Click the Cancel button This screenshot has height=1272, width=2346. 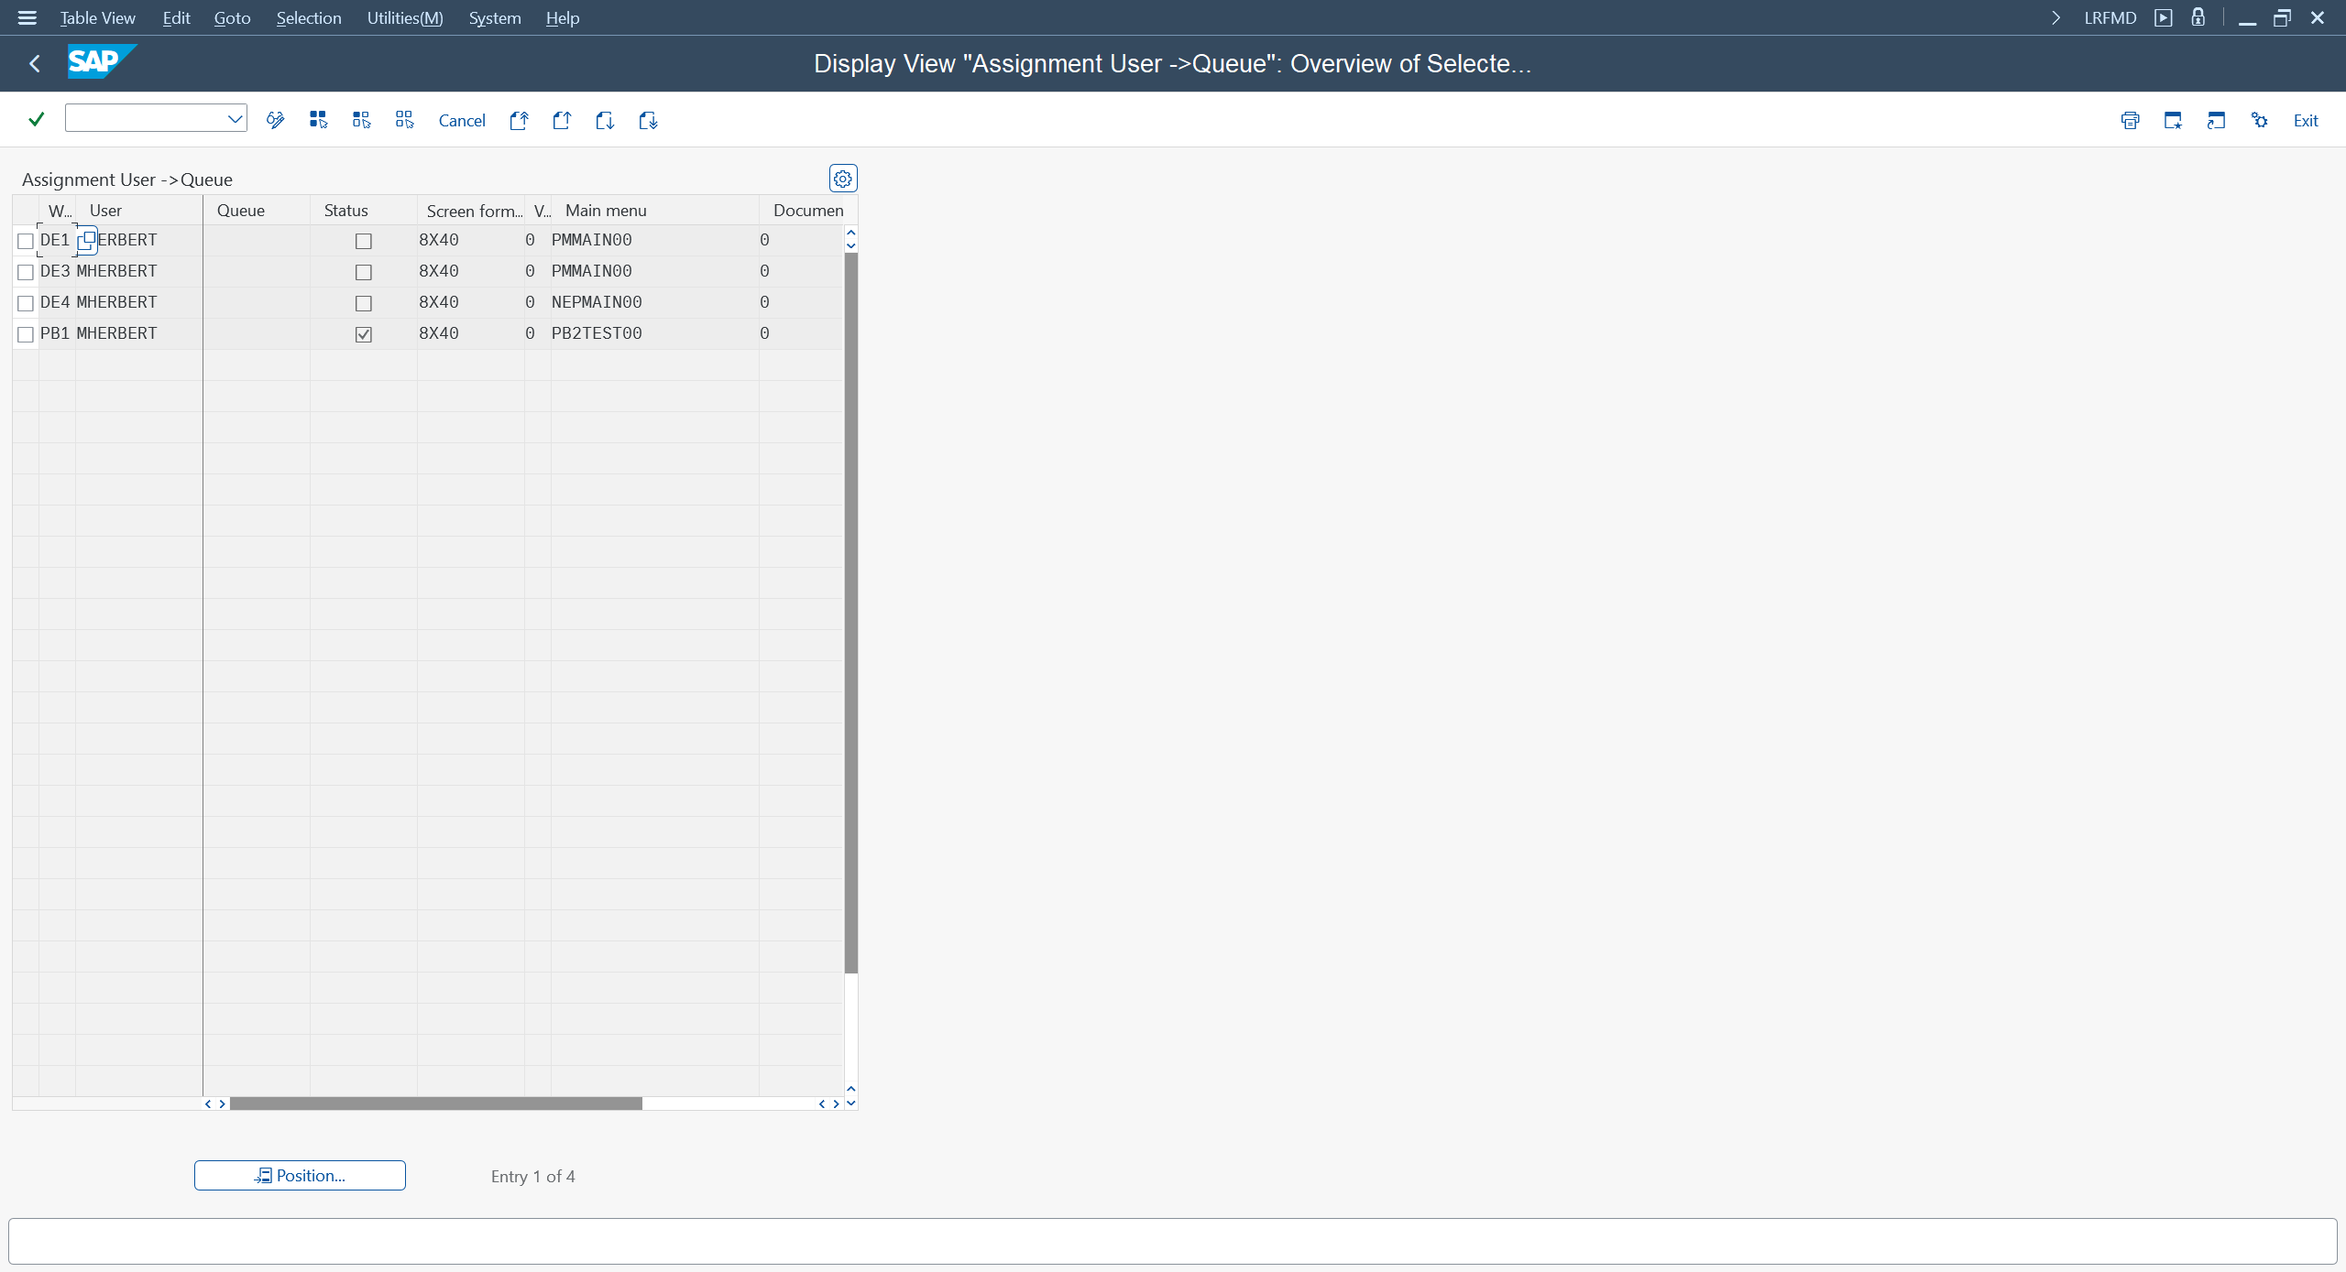point(462,120)
